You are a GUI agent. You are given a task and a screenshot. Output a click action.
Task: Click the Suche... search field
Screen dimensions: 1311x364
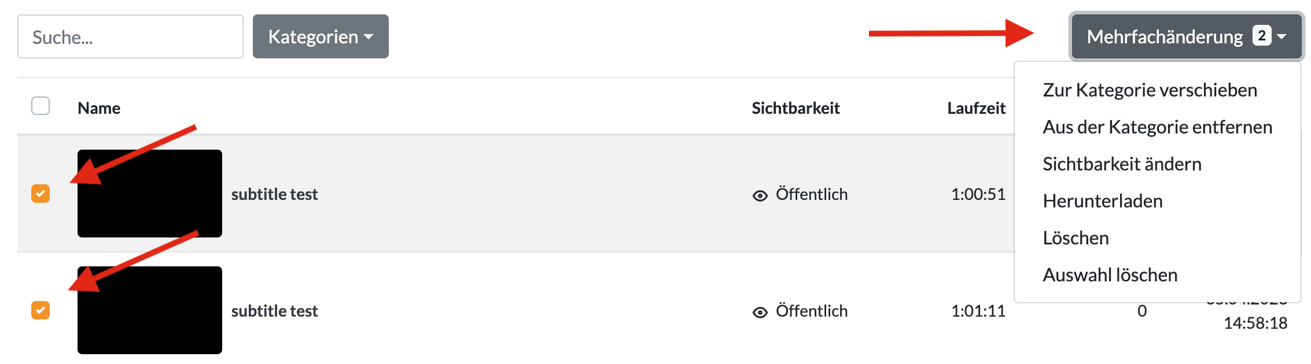coord(130,36)
